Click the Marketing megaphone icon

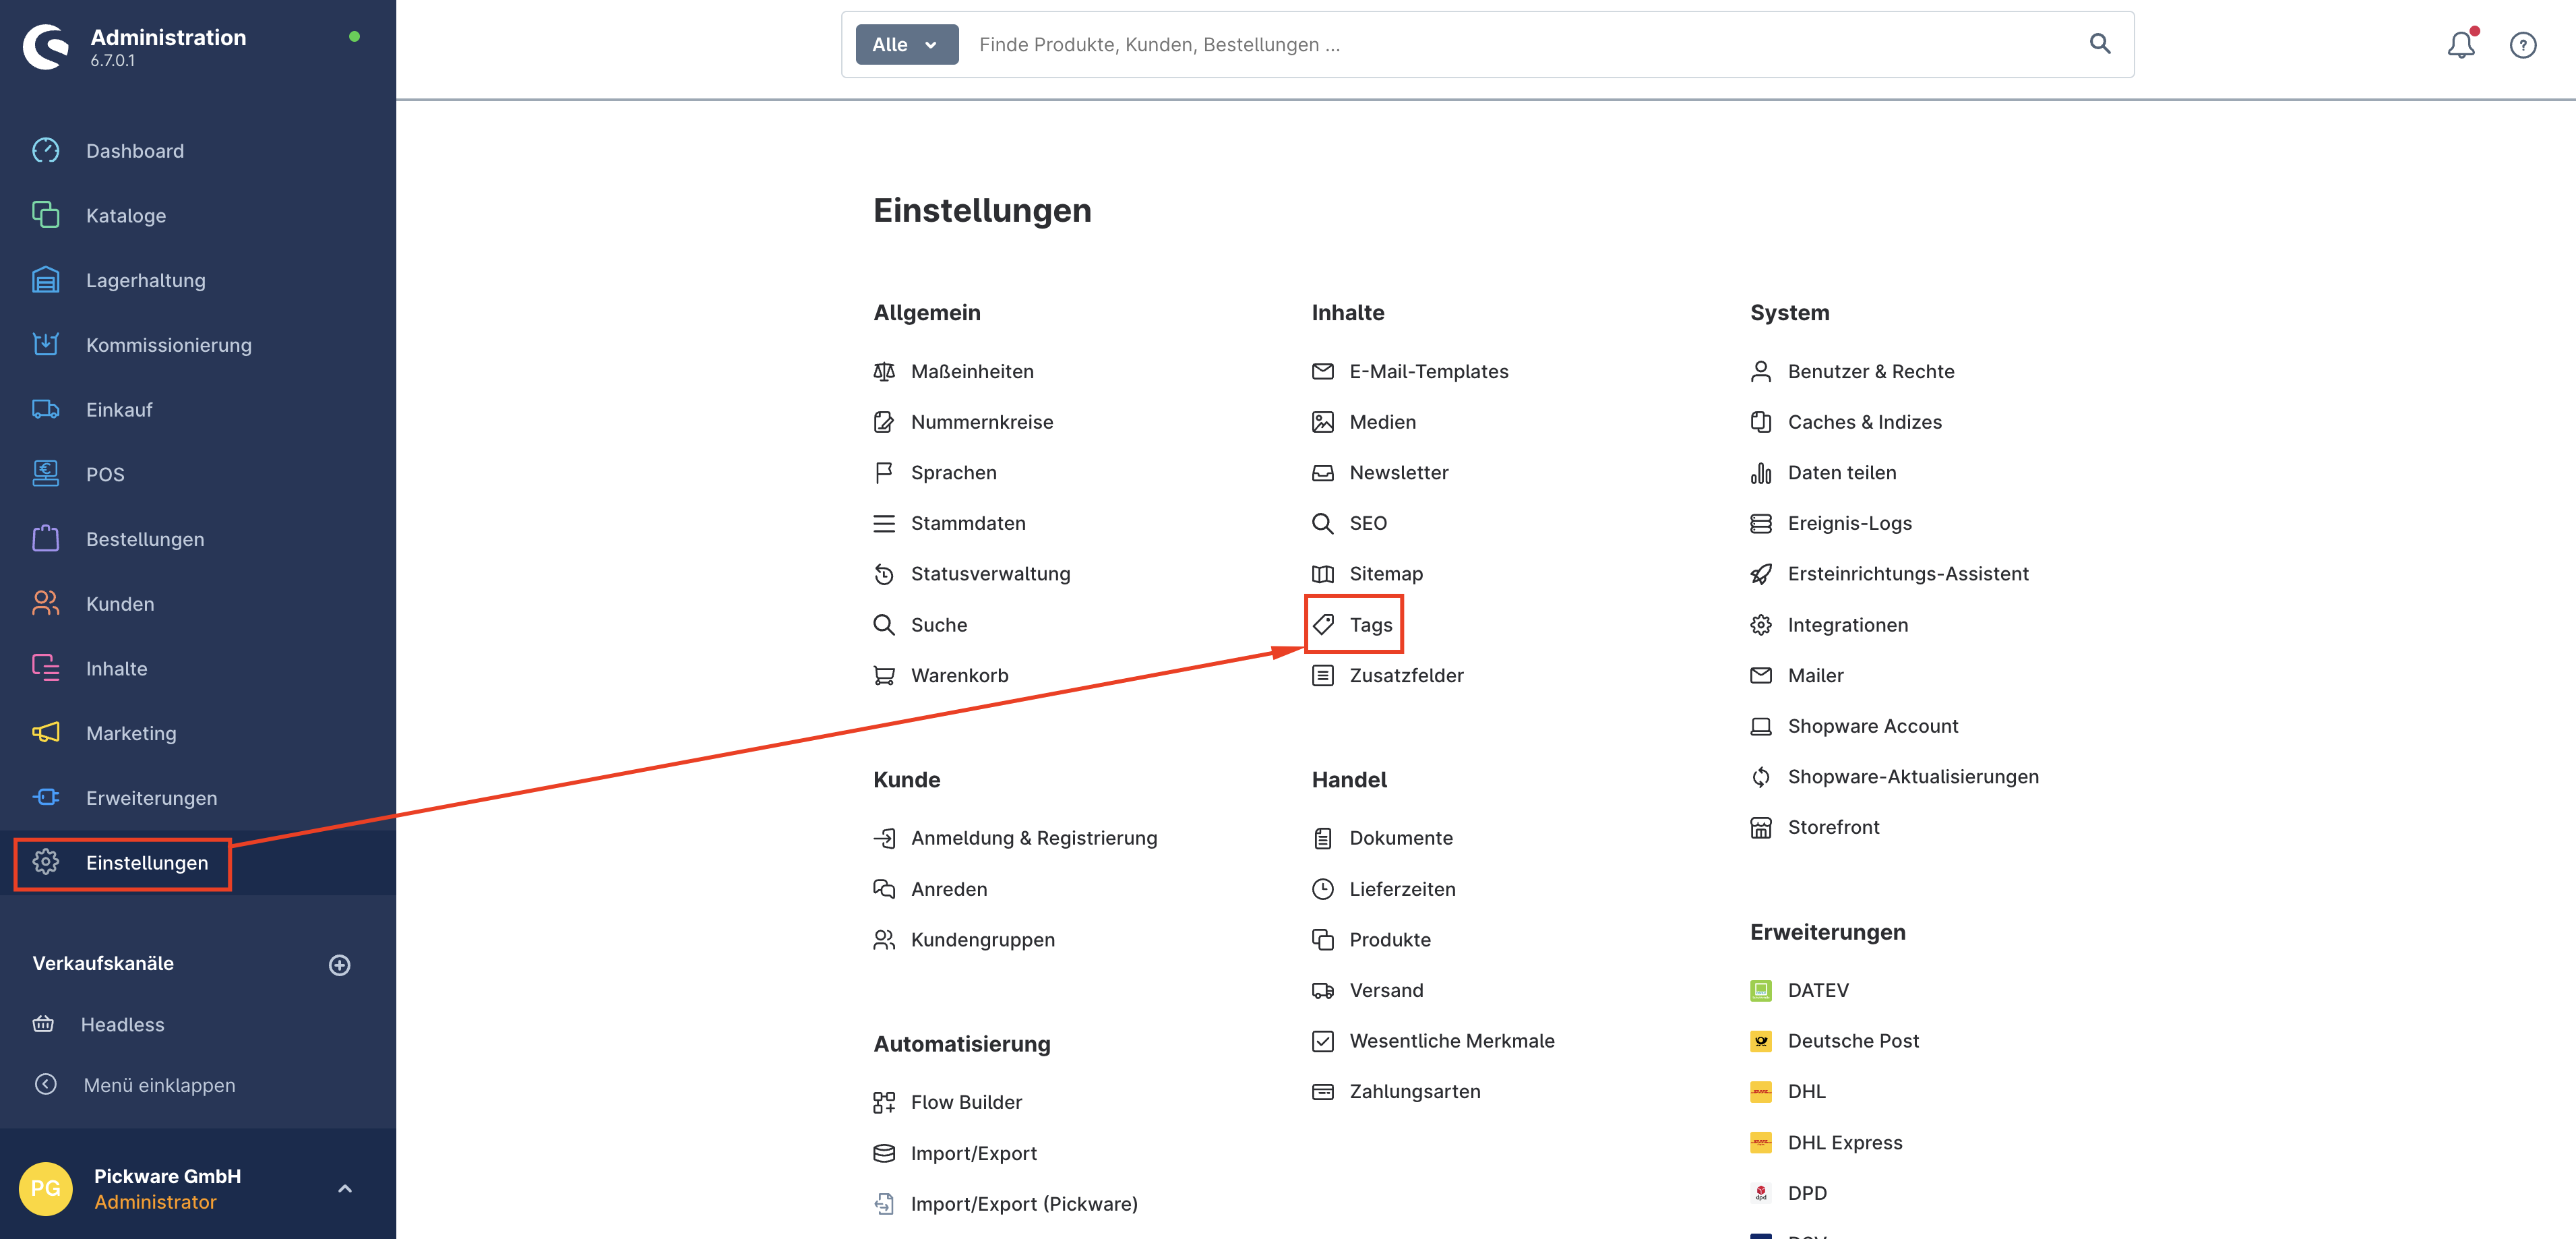[46, 733]
